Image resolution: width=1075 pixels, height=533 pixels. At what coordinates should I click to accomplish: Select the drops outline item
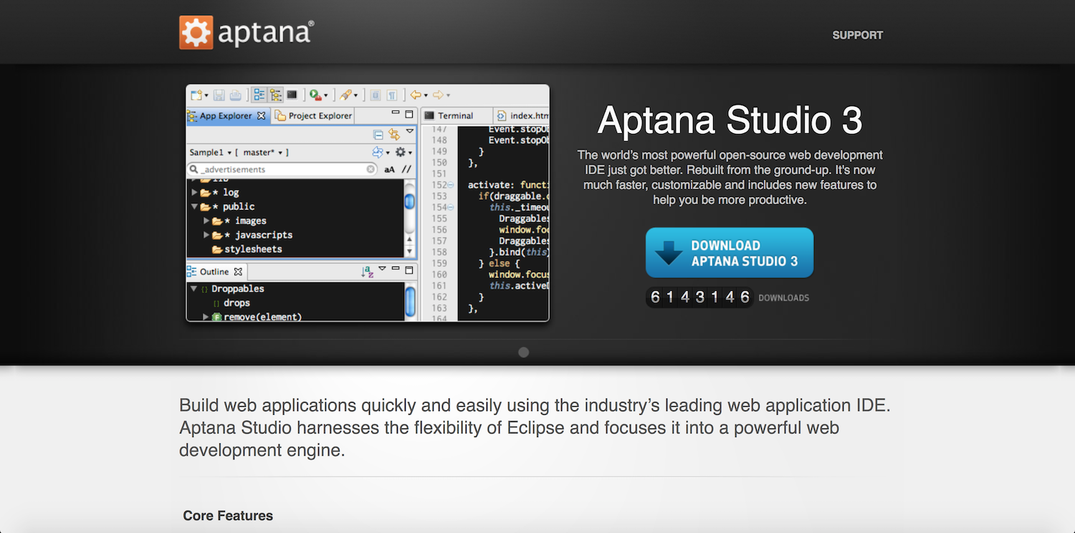click(x=236, y=303)
